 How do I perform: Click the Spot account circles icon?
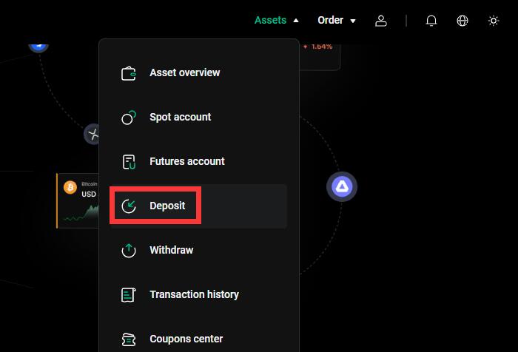coord(129,118)
